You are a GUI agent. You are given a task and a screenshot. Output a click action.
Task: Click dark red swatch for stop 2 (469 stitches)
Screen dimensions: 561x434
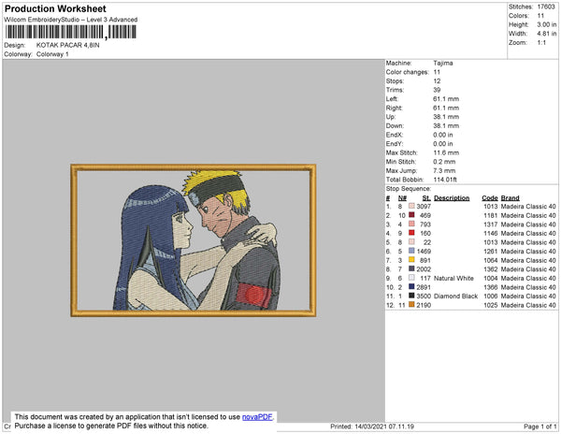click(411, 215)
